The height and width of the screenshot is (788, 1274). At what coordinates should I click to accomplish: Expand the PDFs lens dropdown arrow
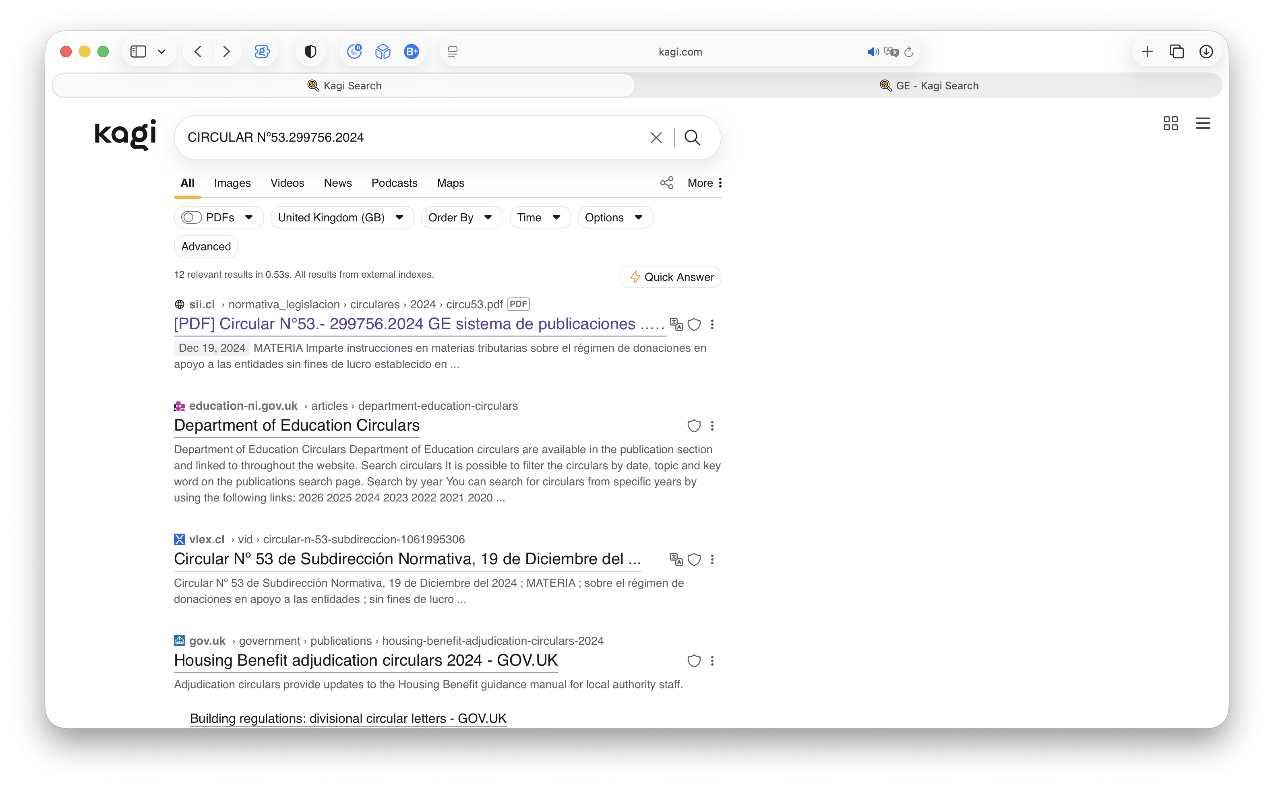(249, 217)
